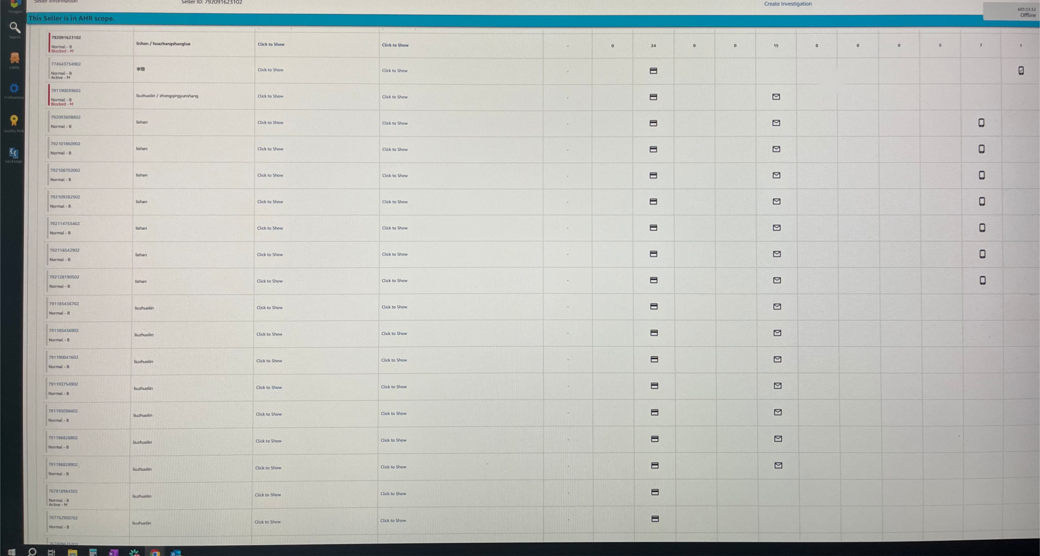Open Preferences gear in the sidebar
Image resolution: width=1040 pixels, height=556 pixels.
14,89
